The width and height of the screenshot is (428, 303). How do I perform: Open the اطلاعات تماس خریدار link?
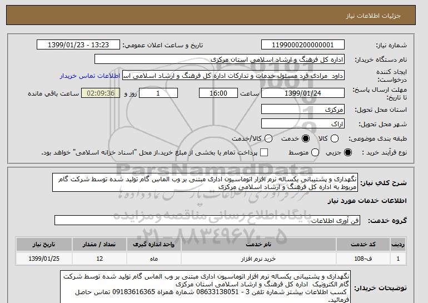tap(90, 76)
